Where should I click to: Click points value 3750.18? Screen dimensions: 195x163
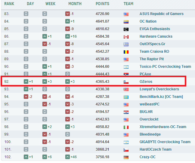[102, 157]
